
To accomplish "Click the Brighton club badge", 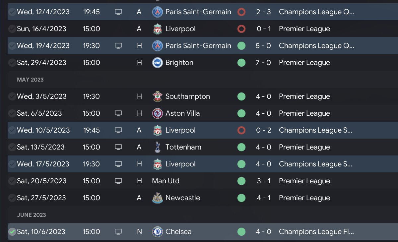I will [x=157, y=63].
